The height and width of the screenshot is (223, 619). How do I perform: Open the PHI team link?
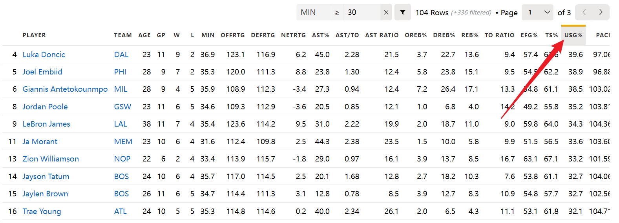click(x=120, y=72)
